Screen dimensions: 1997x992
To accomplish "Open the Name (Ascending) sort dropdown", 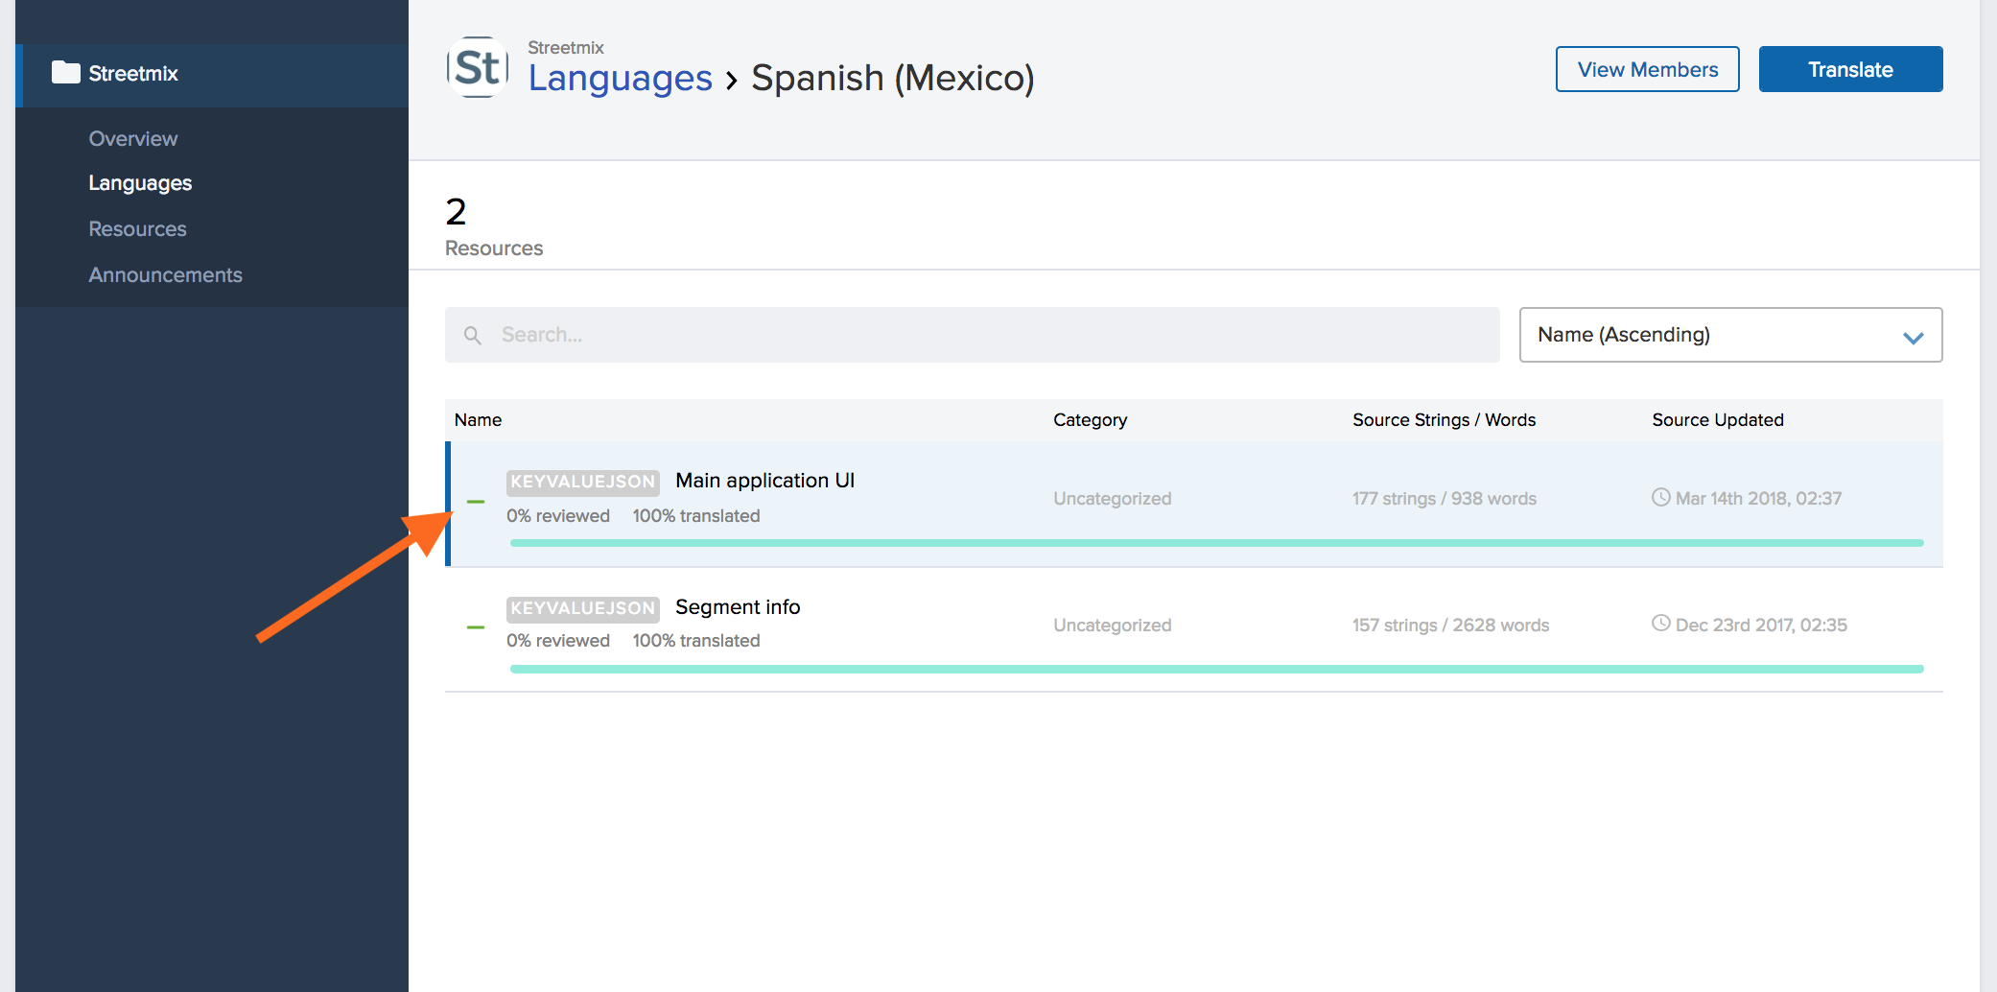I will click(1730, 335).
